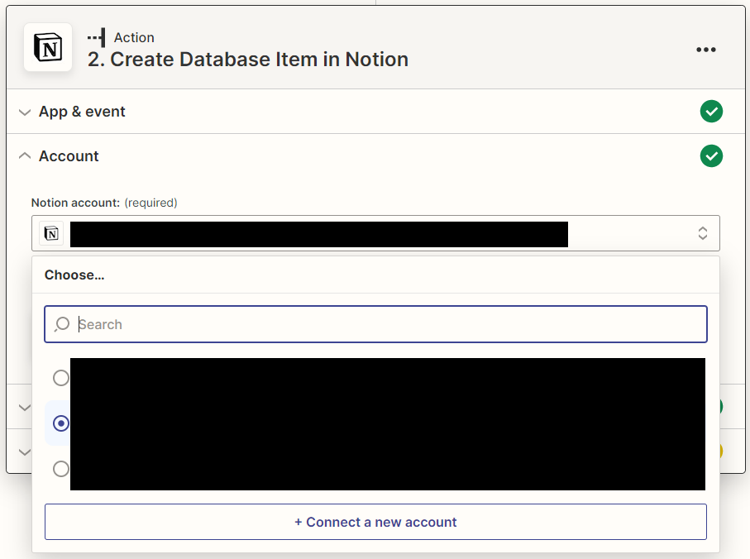Image resolution: width=750 pixels, height=559 pixels.
Task: Expand the collapsed section beside the green status
Action: coord(25,408)
